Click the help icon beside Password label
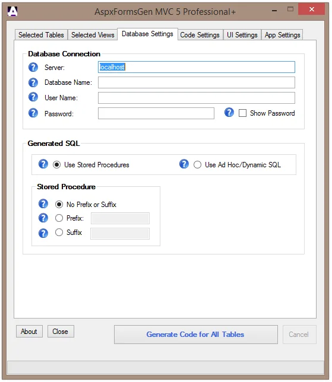Screen dimensions: 332x382 pos(33,113)
